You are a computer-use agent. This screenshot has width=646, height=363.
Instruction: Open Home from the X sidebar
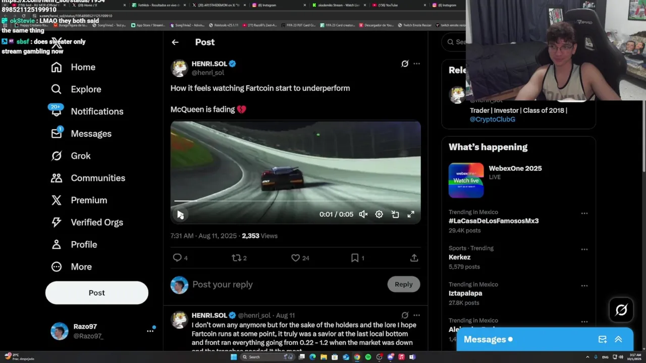[x=73, y=67]
